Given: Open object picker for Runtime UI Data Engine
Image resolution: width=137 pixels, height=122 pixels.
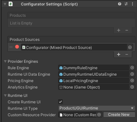Looking at the screenshot, I should [x=132, y=74].
